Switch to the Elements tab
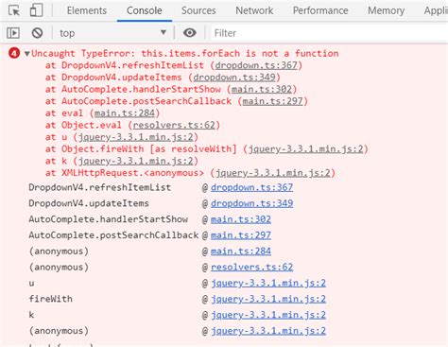This screenshot has width=448, height=347. (87, 10)
